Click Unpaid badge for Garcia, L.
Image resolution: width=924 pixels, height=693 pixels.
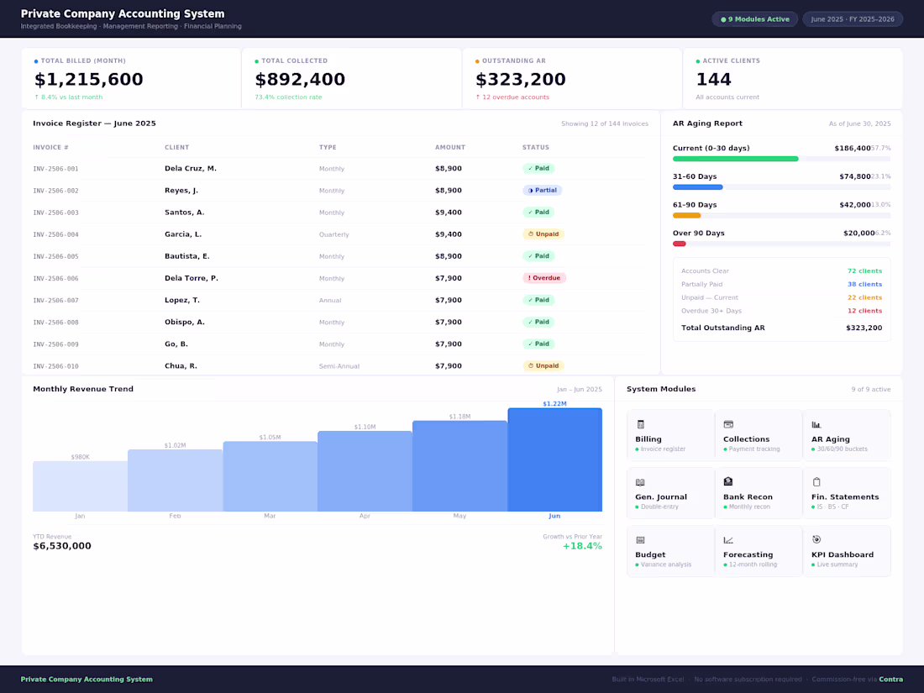click(543, 234)
